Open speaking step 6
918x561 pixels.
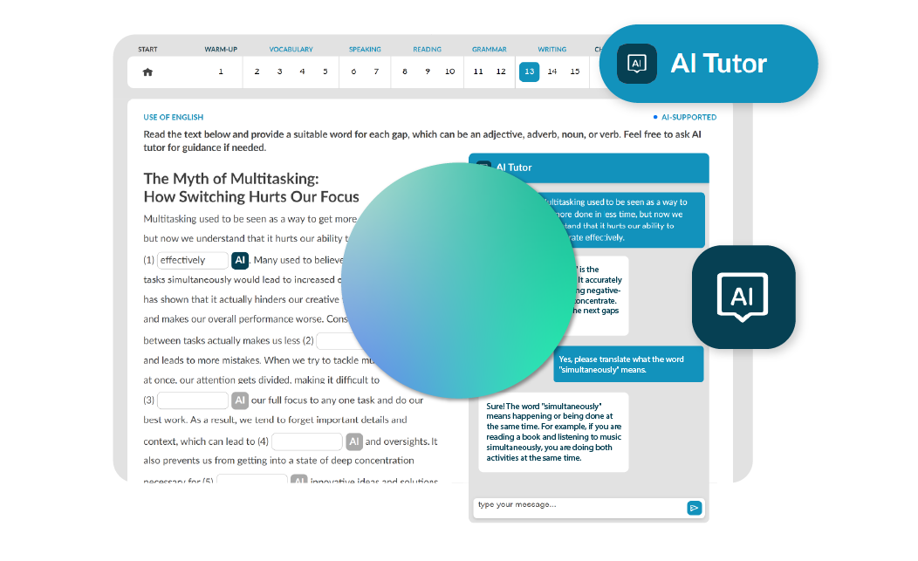click(x=353, y=72)
